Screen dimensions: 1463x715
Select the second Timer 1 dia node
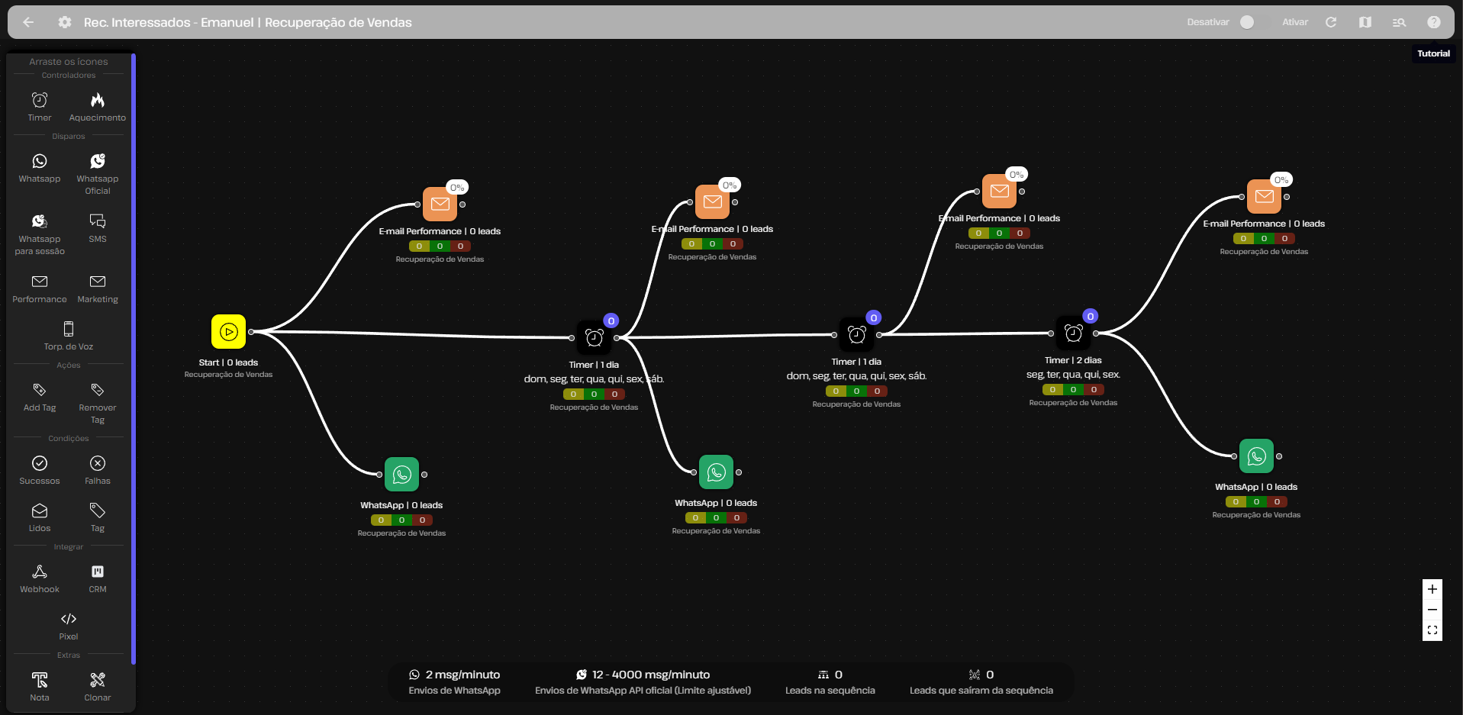click(857, 333)
